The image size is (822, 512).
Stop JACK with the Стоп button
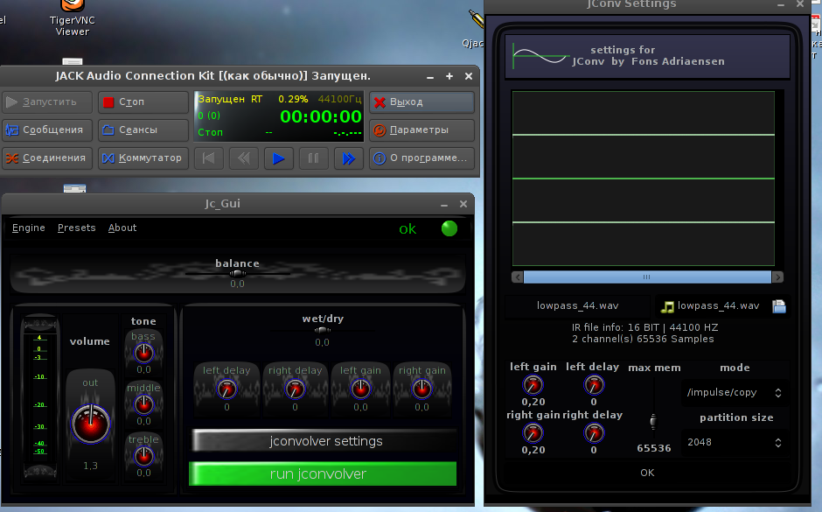tap(143, 102)
